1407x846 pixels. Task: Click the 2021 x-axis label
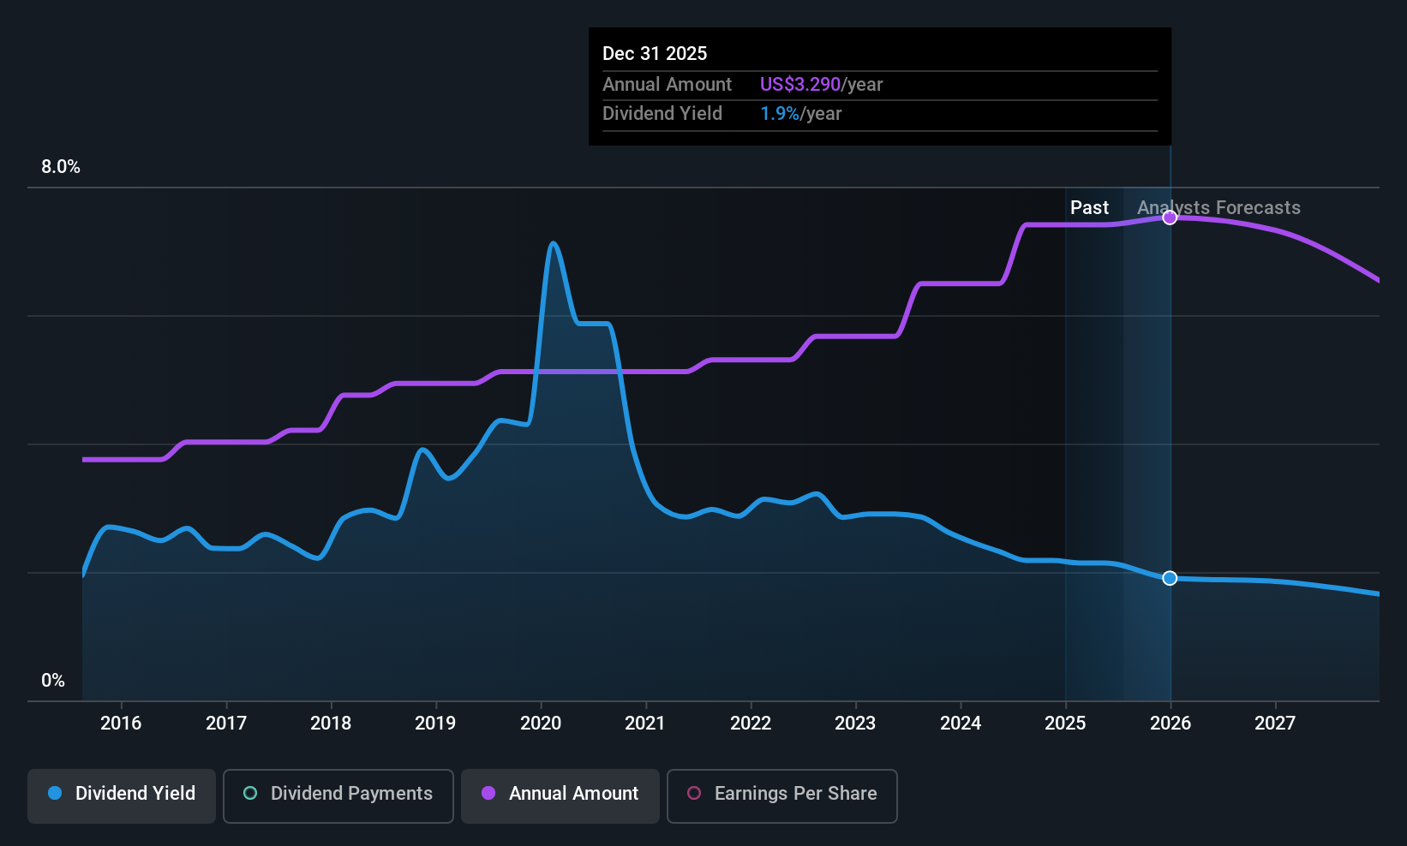[x=645, y=723]
